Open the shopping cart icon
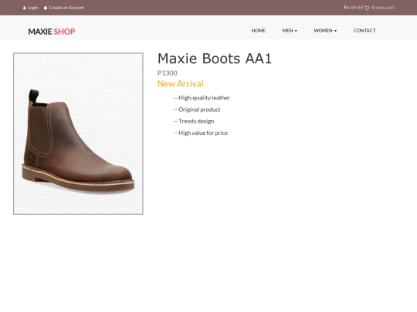 367,8
